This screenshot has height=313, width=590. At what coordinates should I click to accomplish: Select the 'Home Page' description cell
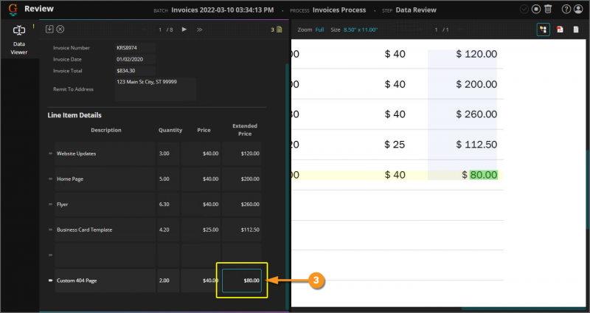[105, 179]
